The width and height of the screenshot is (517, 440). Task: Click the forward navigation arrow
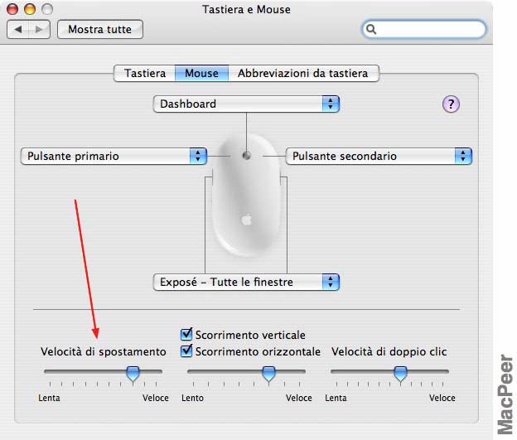point(39,30)
